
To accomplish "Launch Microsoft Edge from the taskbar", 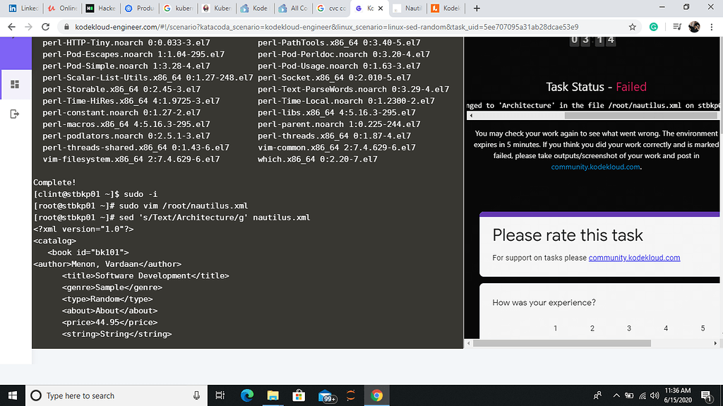I will click(247, 395).
